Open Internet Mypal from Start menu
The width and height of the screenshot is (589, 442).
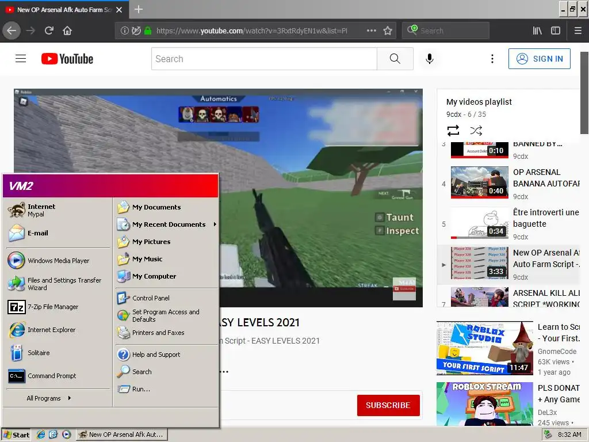point(58,210)
